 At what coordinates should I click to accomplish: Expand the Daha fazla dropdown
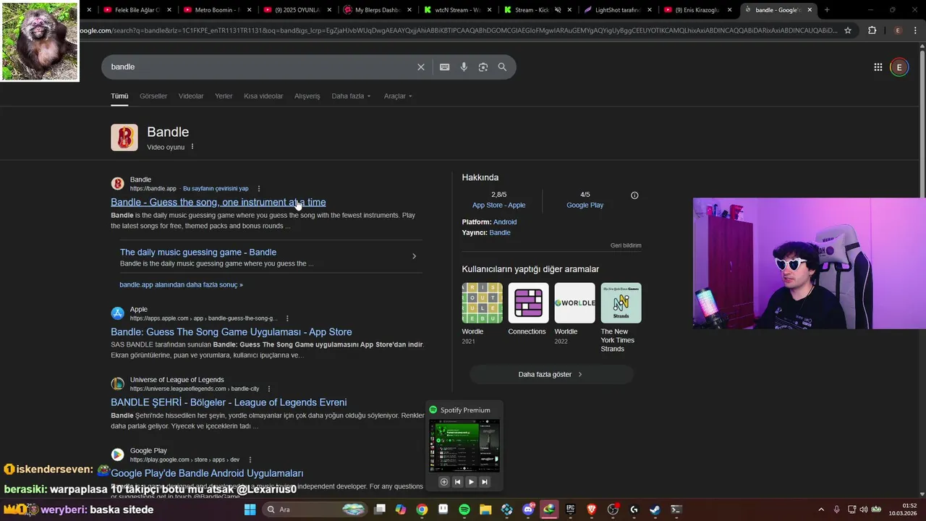point(351,96)
